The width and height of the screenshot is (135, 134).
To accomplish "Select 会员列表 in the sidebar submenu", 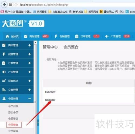I will pyautogui.click(x=13, y=106).
